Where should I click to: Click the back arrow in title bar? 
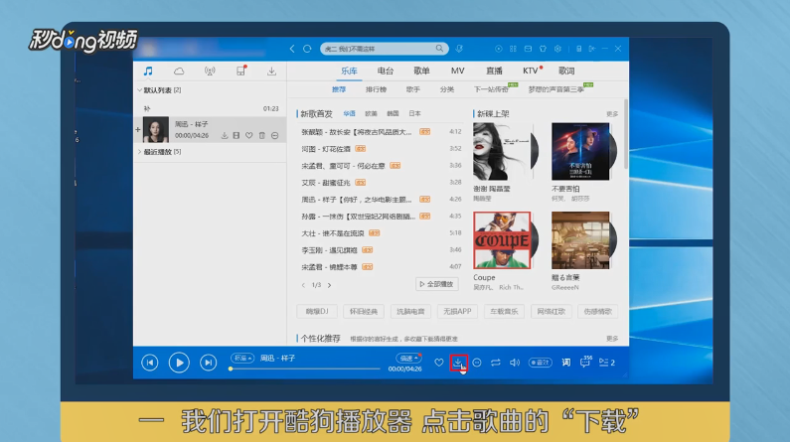pos(292,49)
